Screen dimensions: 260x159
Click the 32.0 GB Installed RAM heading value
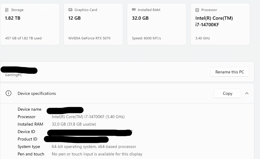pyautogui.click(x=140, y=18)
